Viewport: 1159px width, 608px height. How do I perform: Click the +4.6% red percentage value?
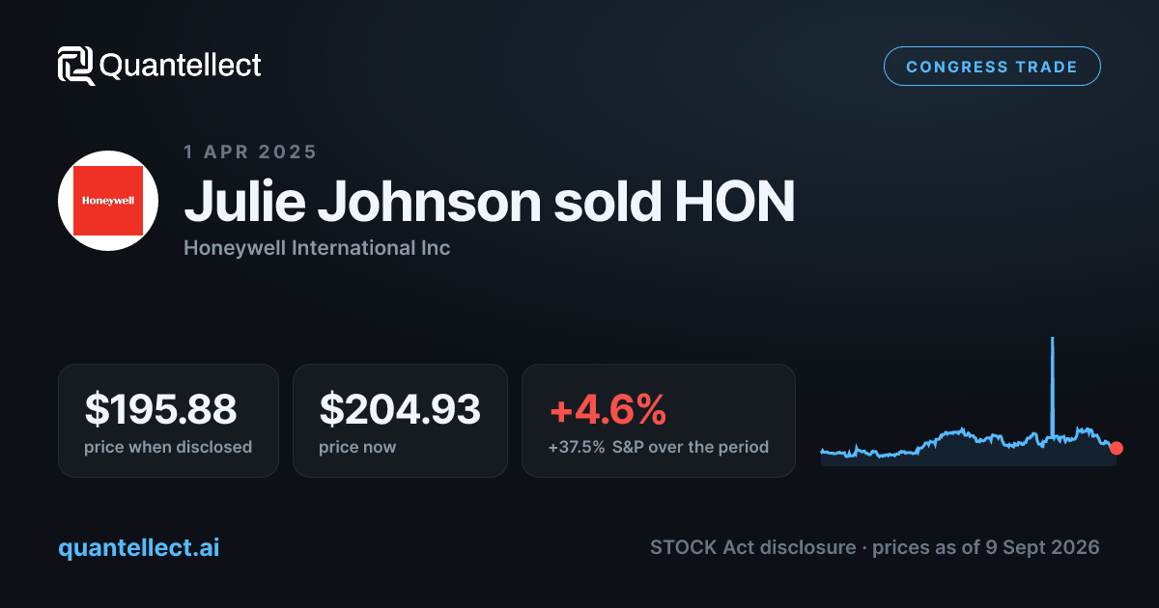point(608,410)
